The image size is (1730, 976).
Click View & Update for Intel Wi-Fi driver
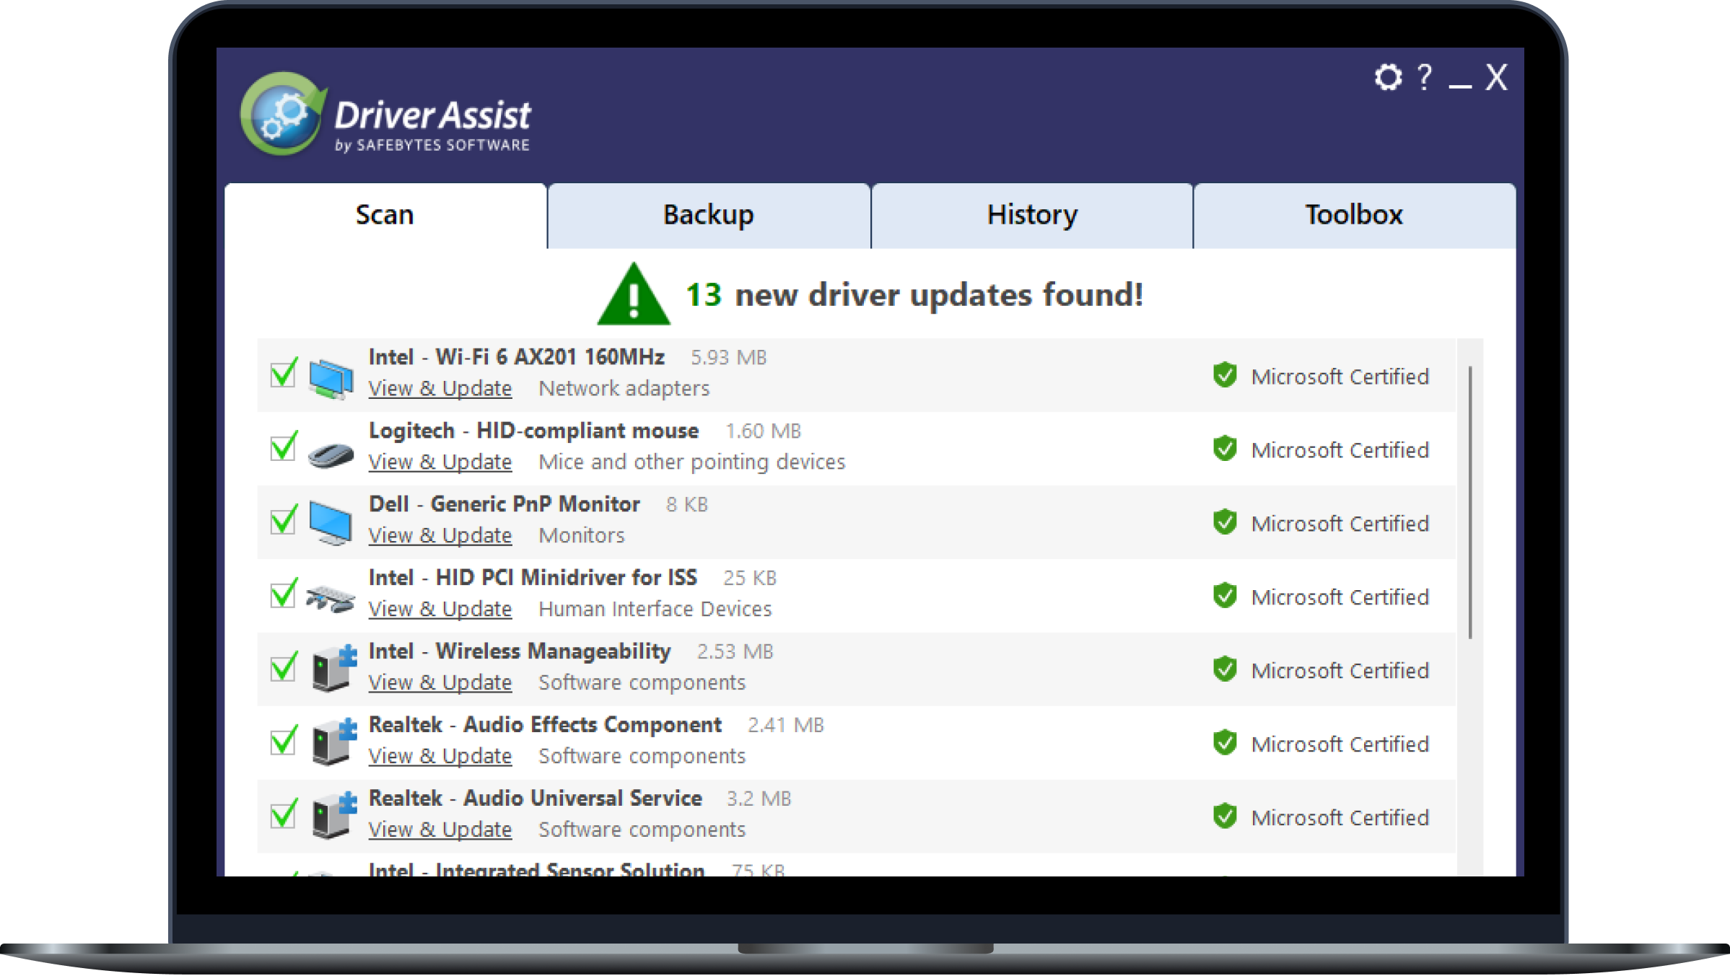tap(440, 388)
